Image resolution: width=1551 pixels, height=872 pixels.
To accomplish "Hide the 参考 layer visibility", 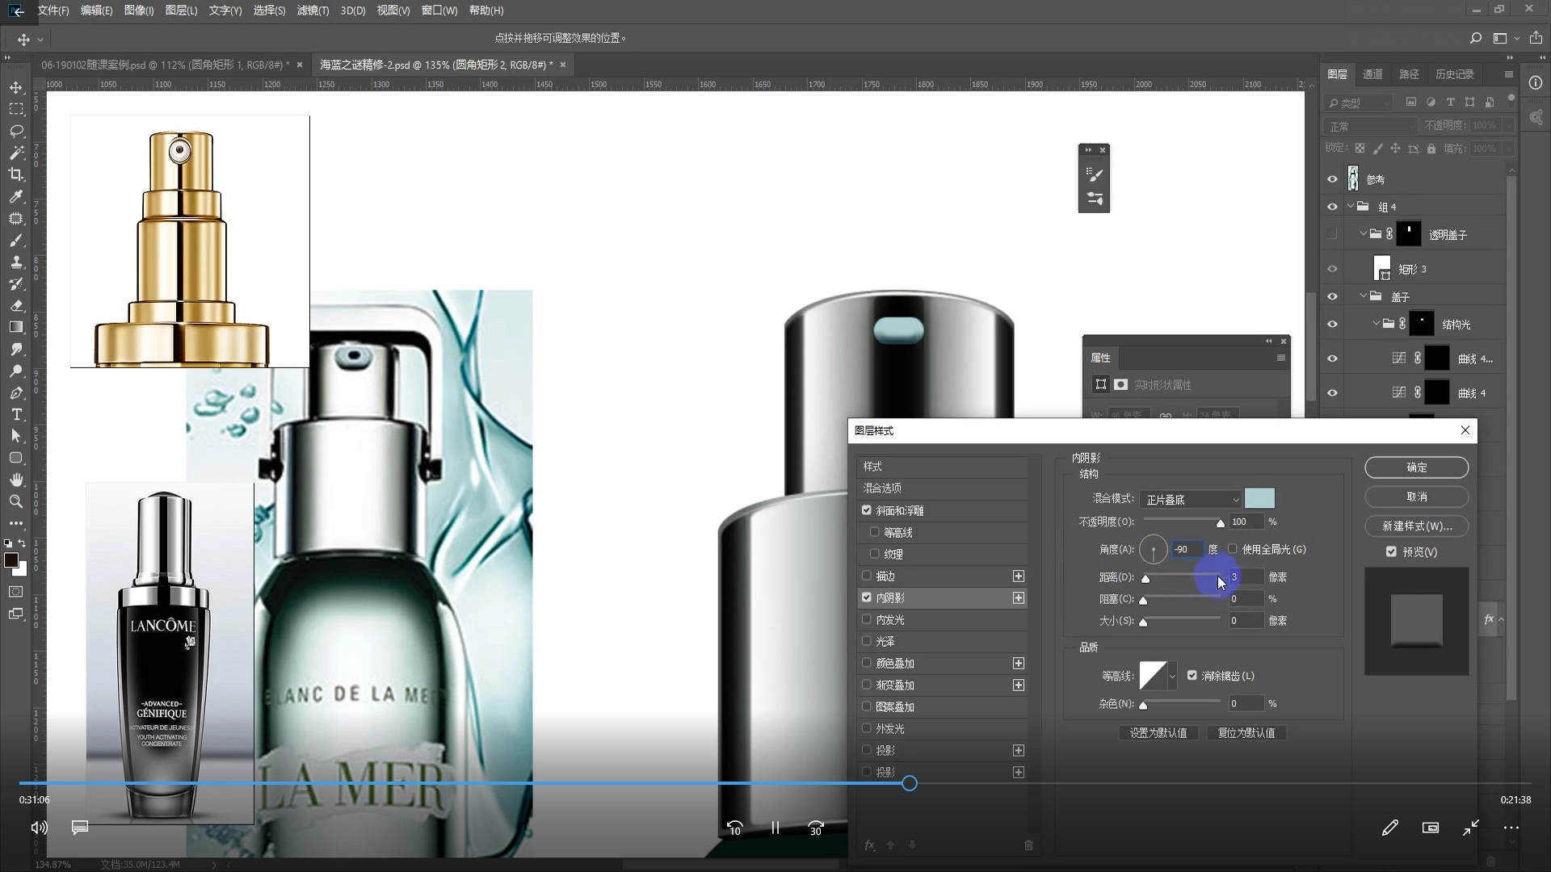I will click(1332, 179).
